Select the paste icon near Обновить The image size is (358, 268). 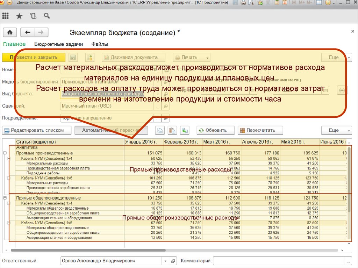pyautogui.click(x=172, y=131)
